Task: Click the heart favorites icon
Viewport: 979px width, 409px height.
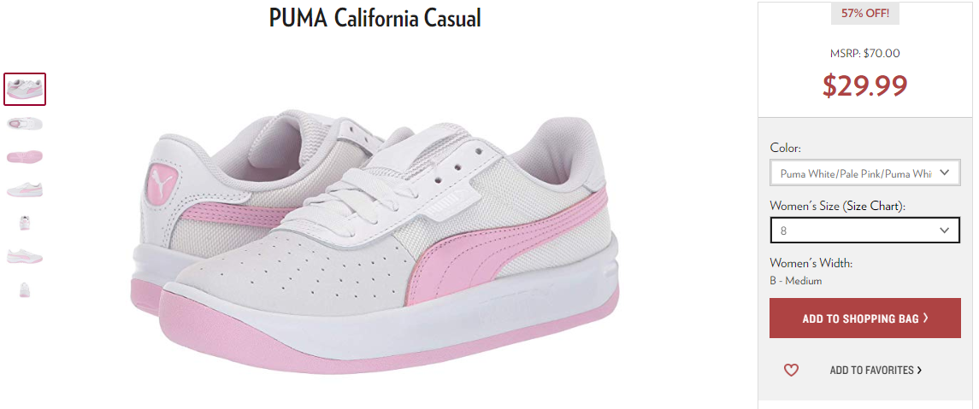Action: 791,371
